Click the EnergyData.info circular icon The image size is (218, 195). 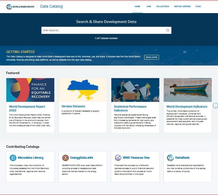[66, 158]
